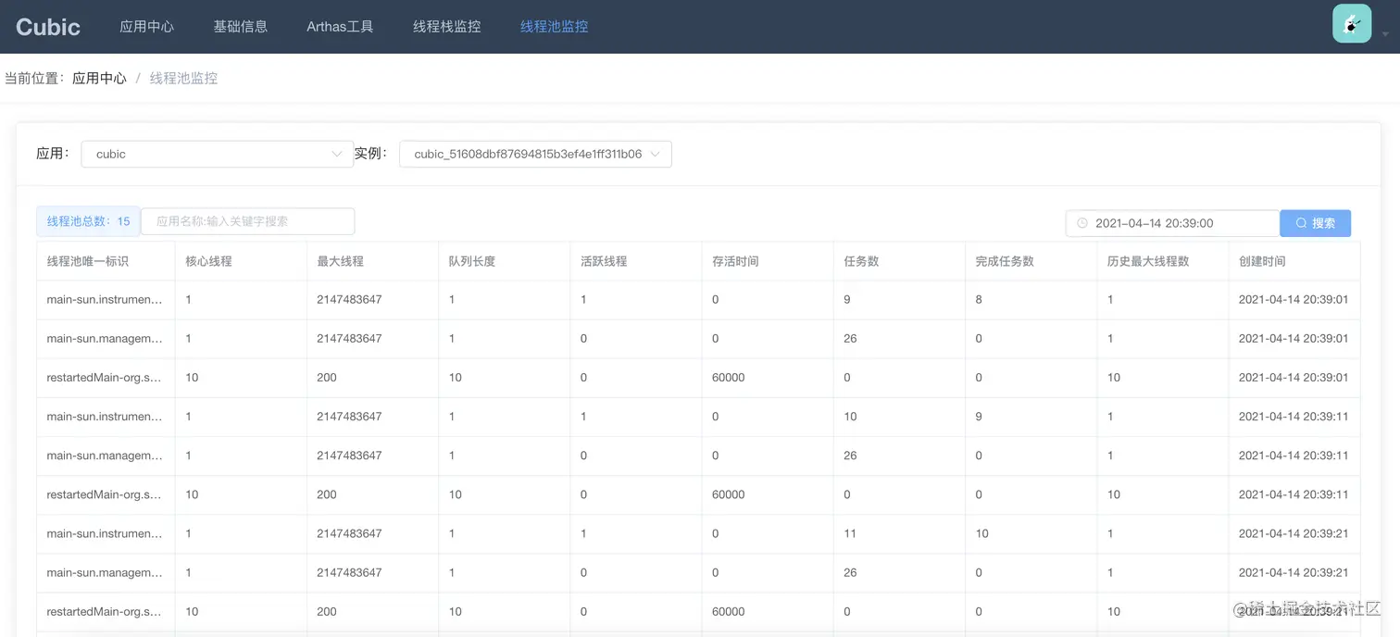Expand the cubic application options list
Image resolution: width=1400 pixels, height=637 pixels.
[217, 154]
